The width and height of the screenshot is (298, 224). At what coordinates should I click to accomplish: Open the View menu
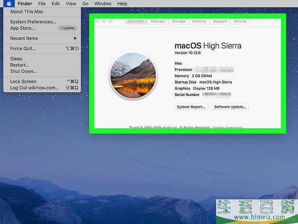coord(71,4)
